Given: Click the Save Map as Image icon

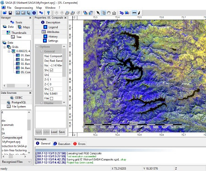Looking at the screenshot, I should tap(127, 13).
